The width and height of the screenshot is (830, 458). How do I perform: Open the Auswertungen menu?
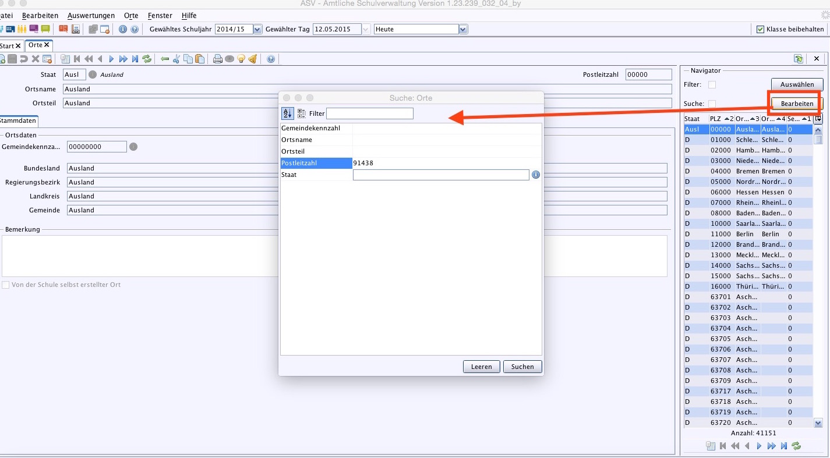coord(91,15)
